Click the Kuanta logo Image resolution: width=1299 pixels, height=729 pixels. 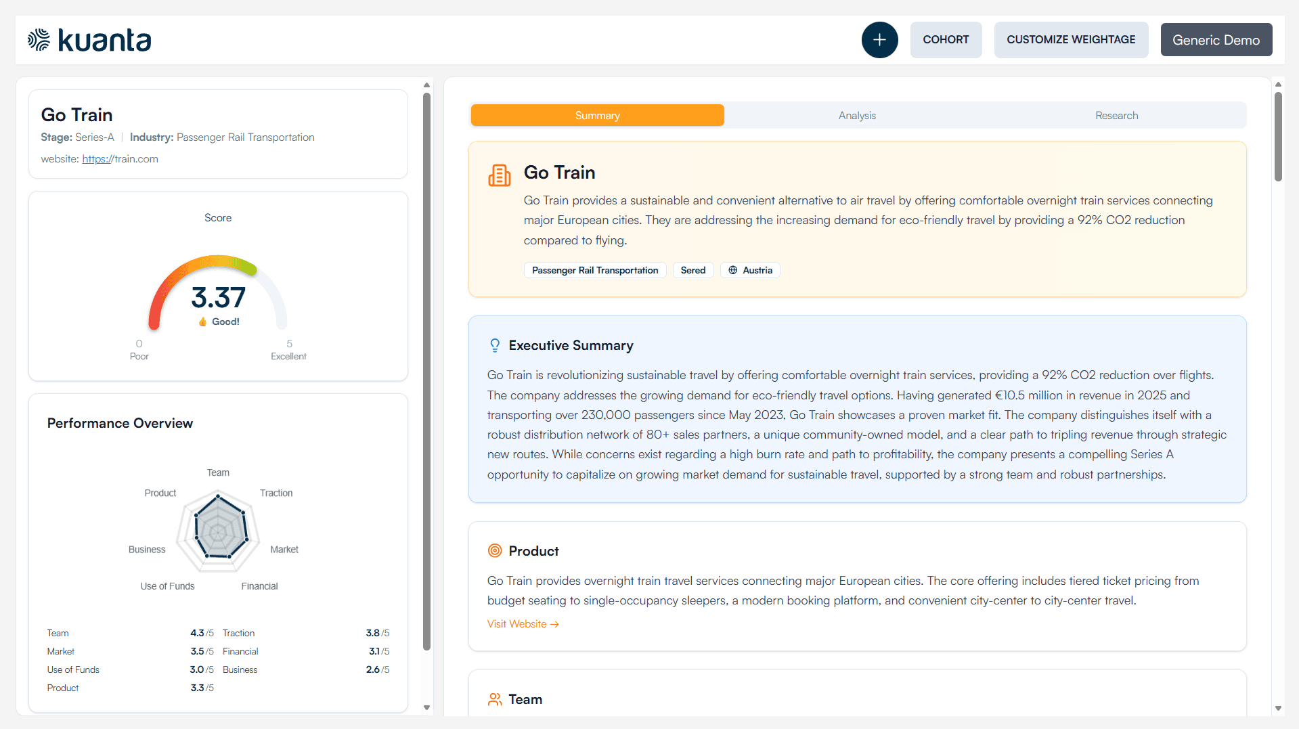(x=89, y=40)
